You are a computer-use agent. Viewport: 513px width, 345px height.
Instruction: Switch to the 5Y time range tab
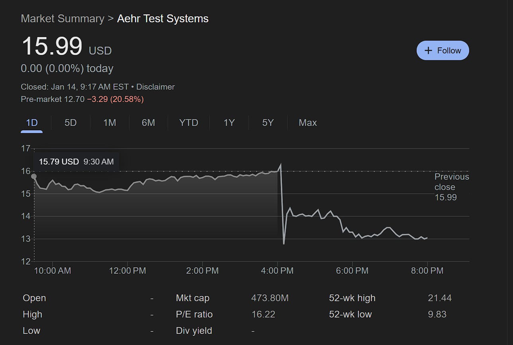pyautogui.click(x=268, y=123)
